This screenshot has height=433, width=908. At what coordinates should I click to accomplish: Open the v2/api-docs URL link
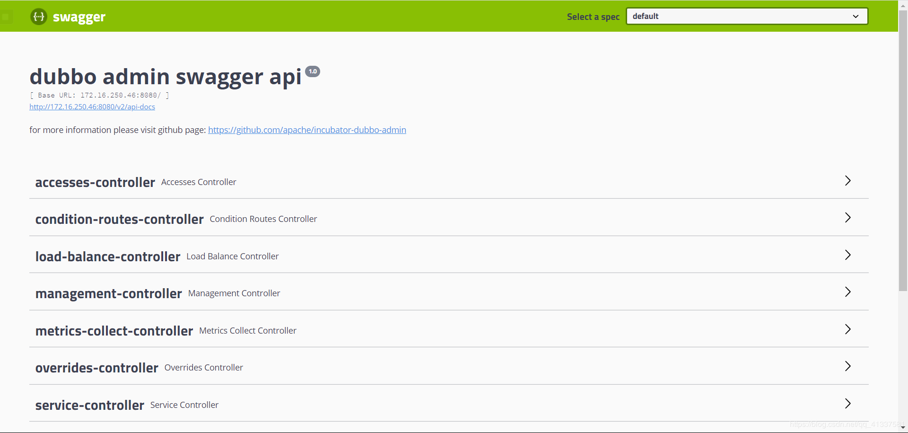click(92, 107)
